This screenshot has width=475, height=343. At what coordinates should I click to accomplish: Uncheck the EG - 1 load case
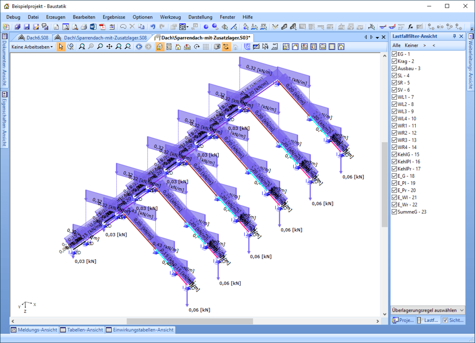point(394,54)
